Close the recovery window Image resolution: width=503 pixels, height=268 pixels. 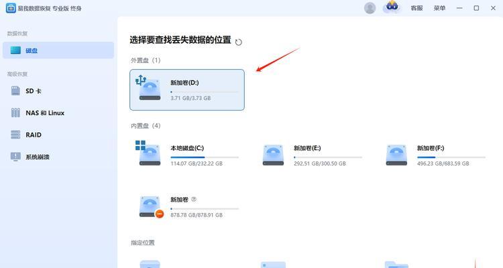click(x=493, y=8)
